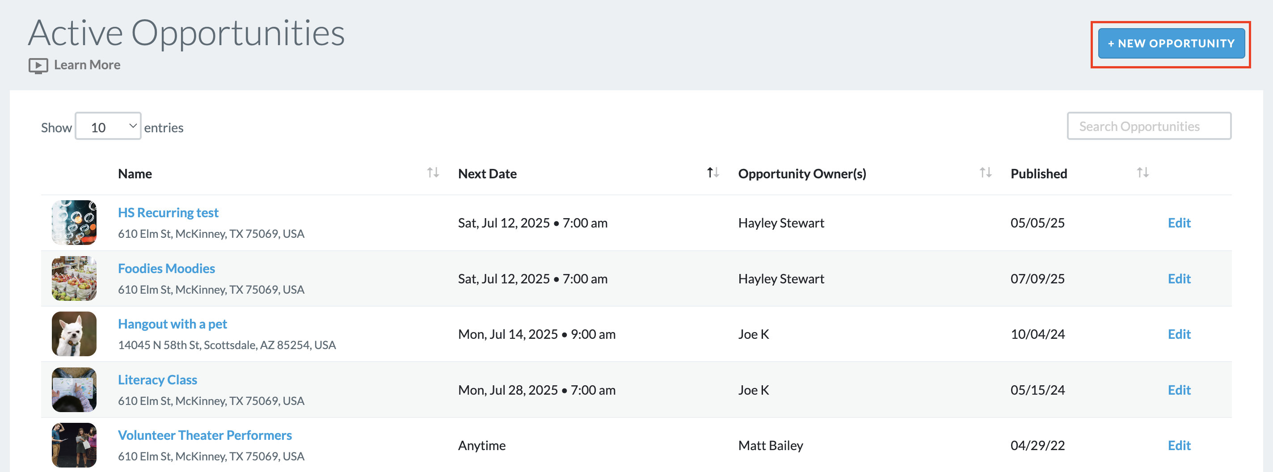Image resolution: width=1273 pixels, height=472 pixels.
Task: Click the Learn More text link
Action: pyautogui.click(x=87, y=65)
